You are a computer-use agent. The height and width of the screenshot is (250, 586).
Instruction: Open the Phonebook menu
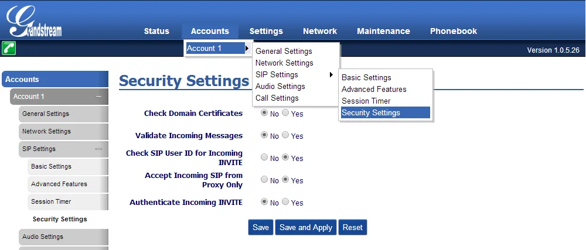coord(453,31)
